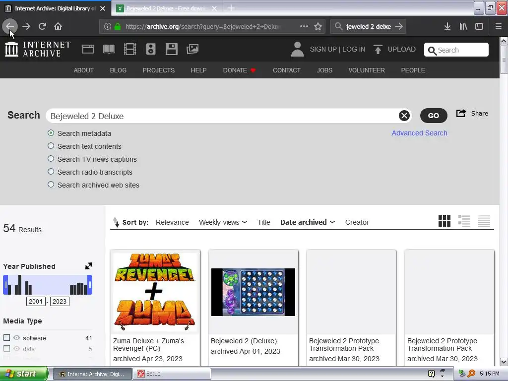Open the Audio speaker icon

click(151, 49)
